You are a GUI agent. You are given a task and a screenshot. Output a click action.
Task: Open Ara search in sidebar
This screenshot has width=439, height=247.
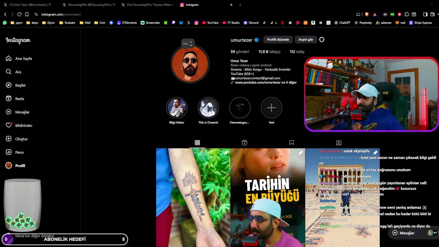13,72
